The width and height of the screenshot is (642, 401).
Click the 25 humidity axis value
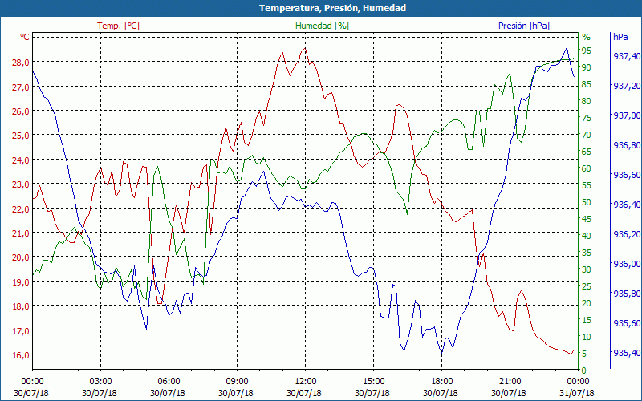tap(587, 286)
